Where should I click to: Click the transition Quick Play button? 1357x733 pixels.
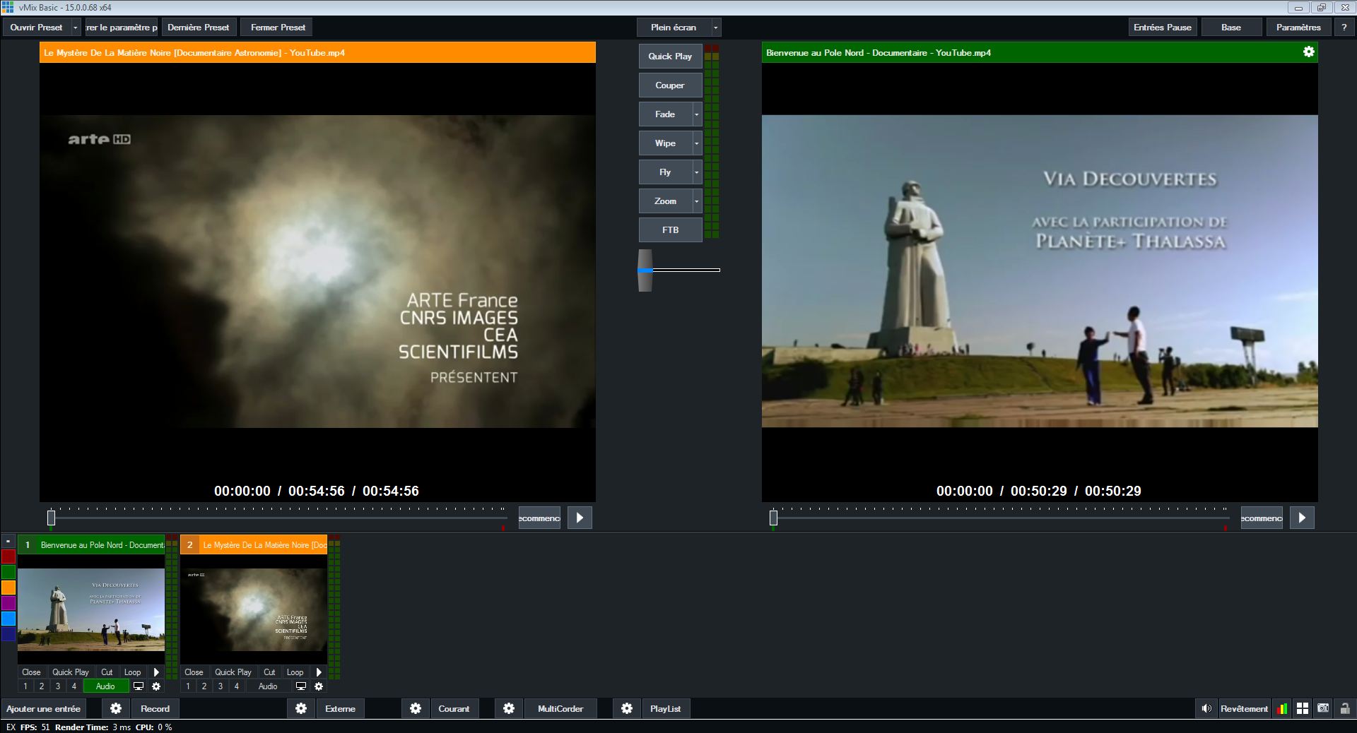pyautogui.click(x=670, y=56)
